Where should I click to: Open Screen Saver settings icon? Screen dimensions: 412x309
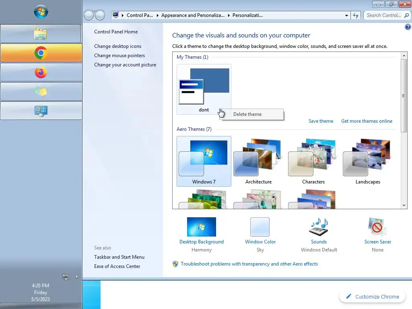point(377,227)
